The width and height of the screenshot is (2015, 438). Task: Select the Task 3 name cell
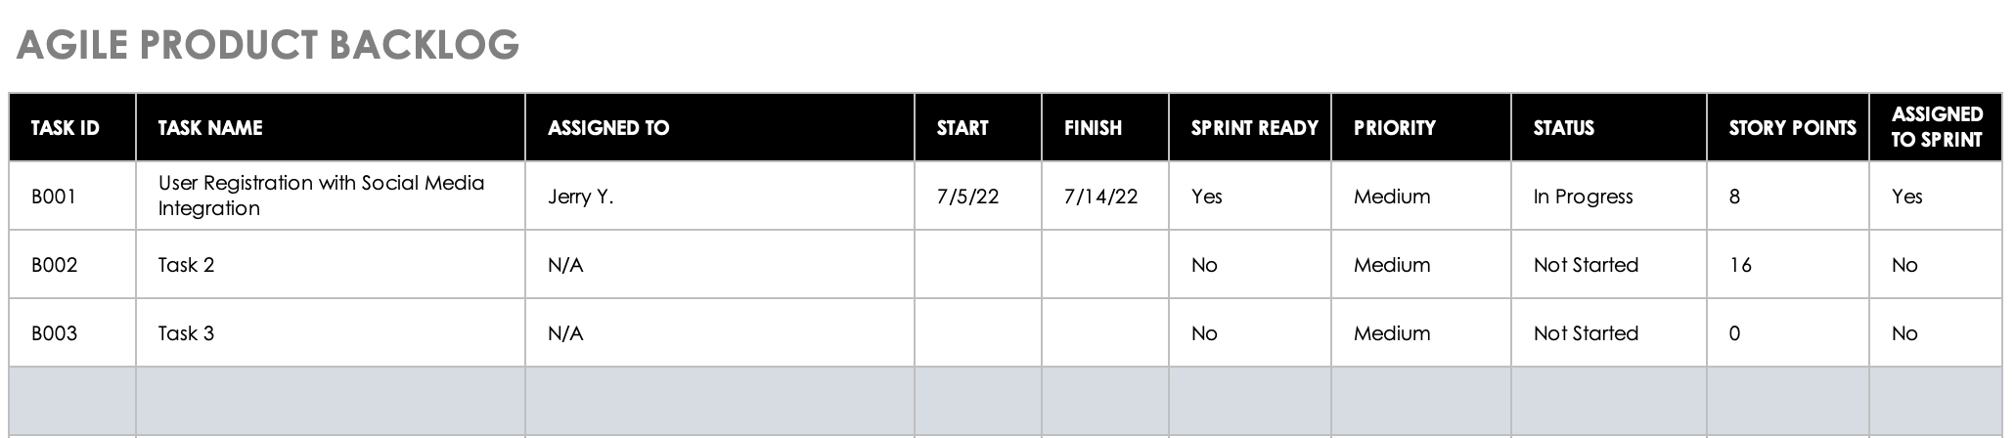click(x=186, y=333)
